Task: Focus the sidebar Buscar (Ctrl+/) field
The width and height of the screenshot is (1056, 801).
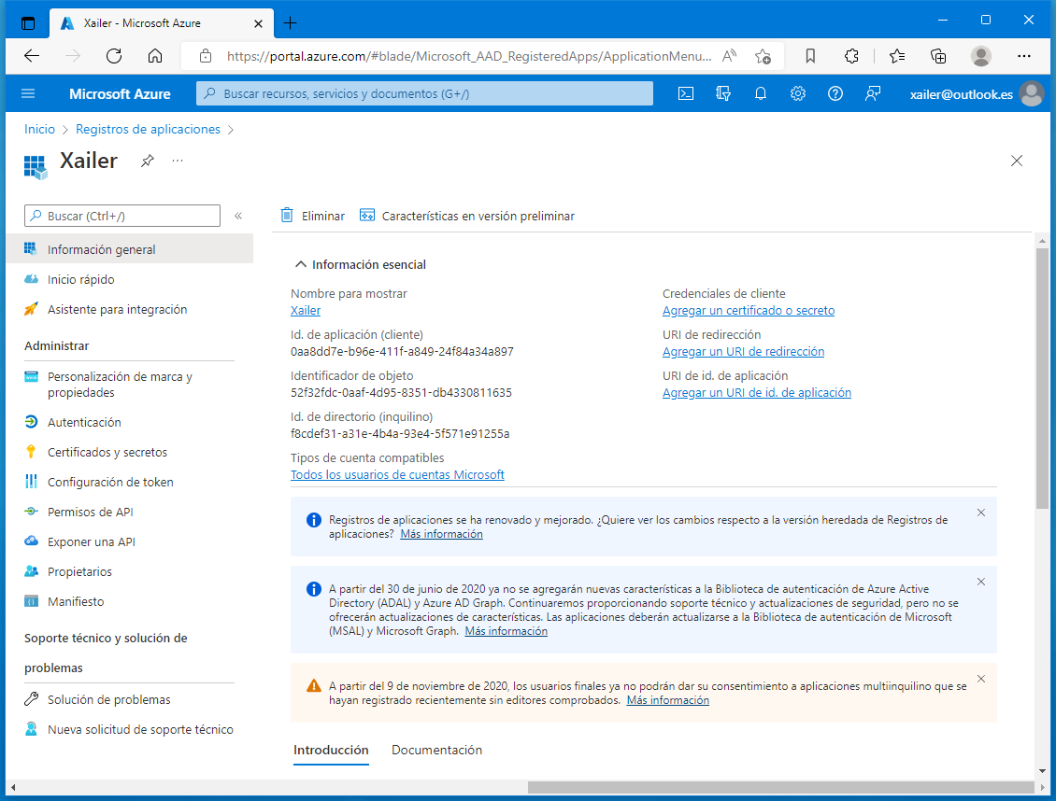Action: coord(121,216)
